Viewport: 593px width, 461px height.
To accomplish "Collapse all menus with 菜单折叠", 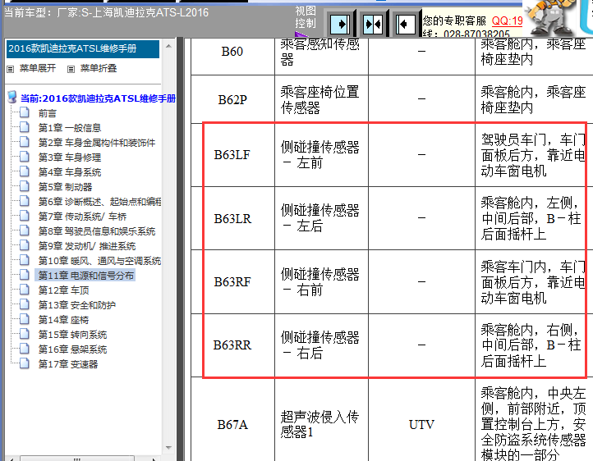I will [99, 68].
